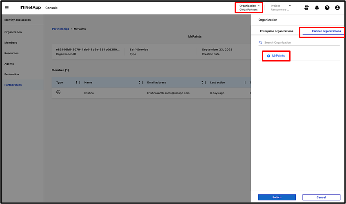Viewport: 346px width, 204px height.
Task: Sort members by Email address column arrows
Action: pyautogui.click(x=202, y=82)
